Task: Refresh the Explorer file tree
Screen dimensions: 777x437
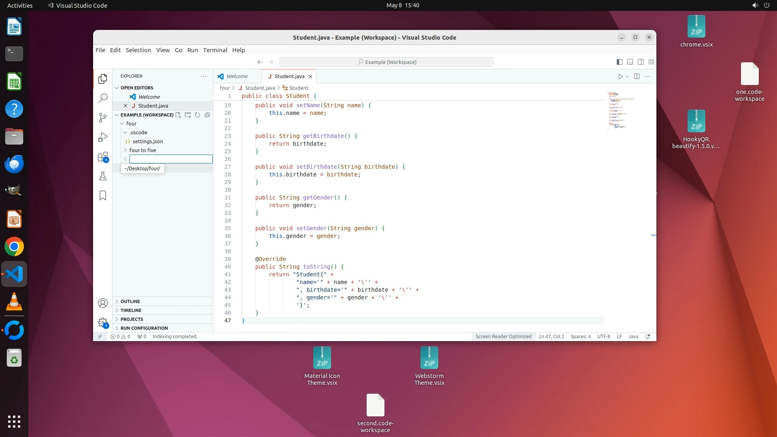Action: (x=197, y=115)
